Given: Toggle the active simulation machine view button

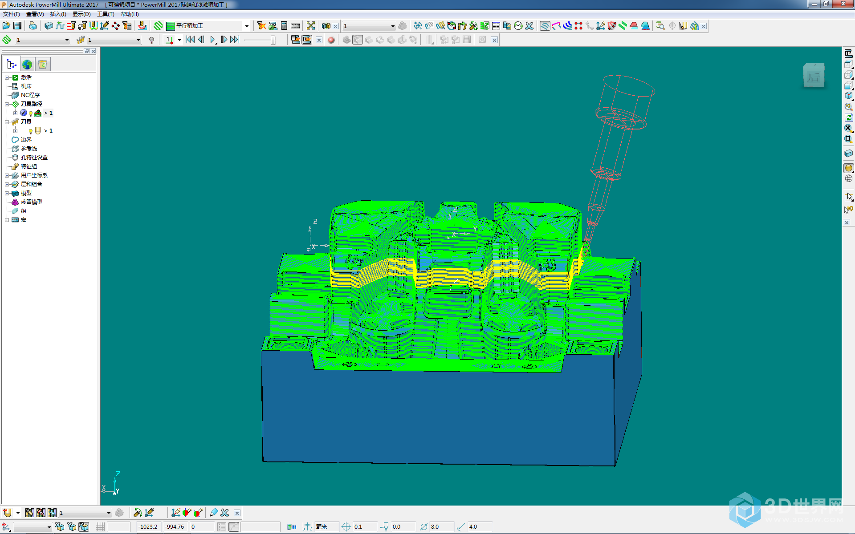Looking at the screenshot, I should 307,40.
